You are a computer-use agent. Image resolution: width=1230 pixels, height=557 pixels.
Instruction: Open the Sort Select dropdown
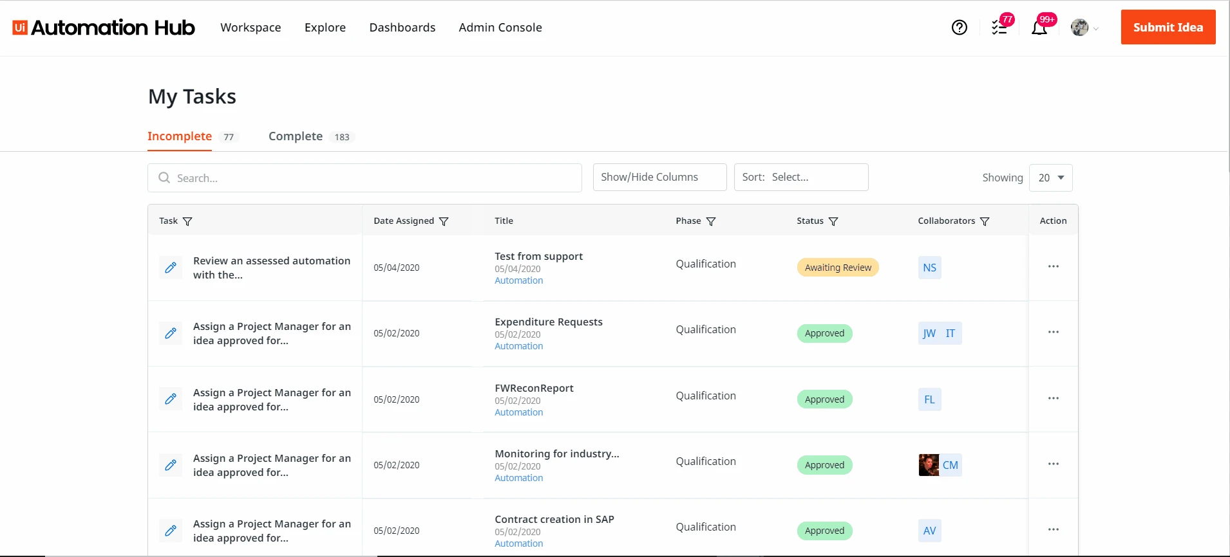pos(801,177)
